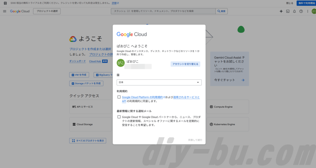Screen dimensions: 316x168
Task: Click the Google Cloud logo in header
Action: (20, 11)
